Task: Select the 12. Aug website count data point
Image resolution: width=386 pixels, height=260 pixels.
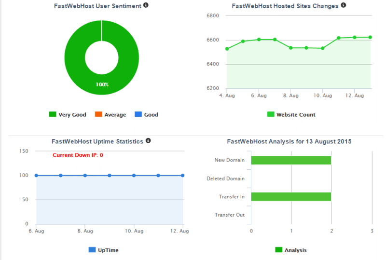Action: pos(354,37)
